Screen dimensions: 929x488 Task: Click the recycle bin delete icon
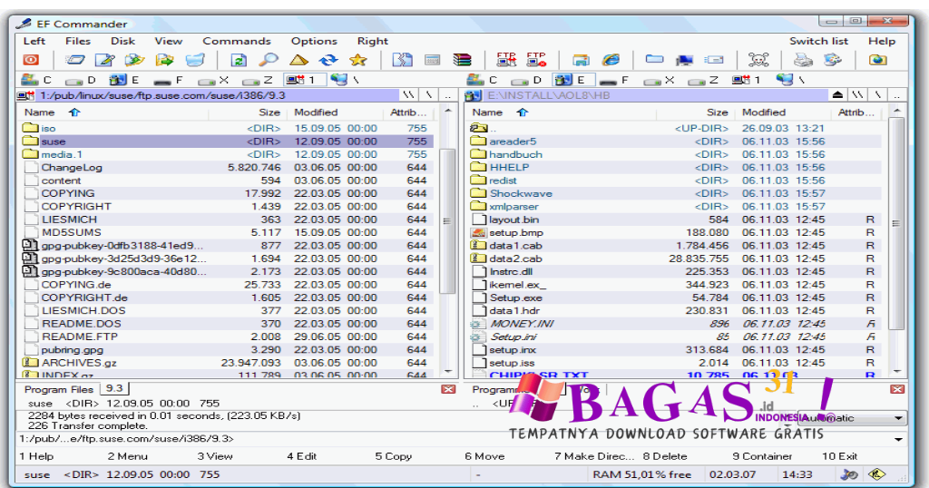point(195,60)
